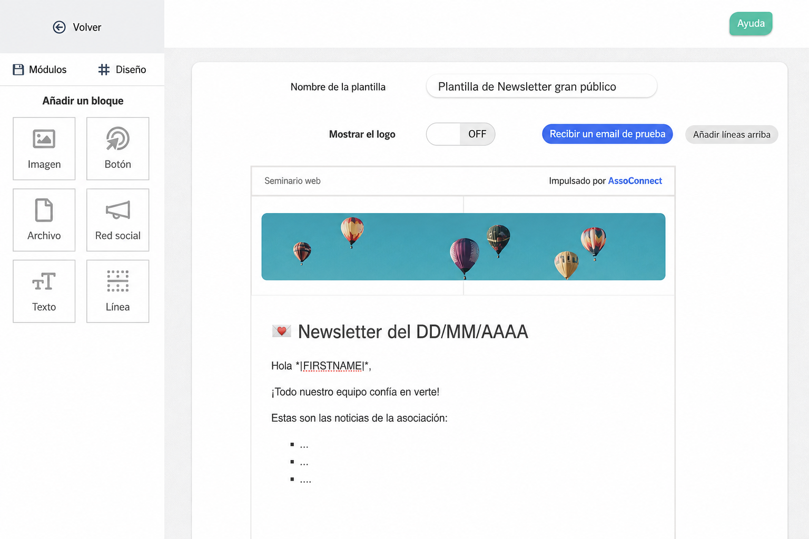
Task: Open the Ayuda help button
Action: [x=751, y=24]
